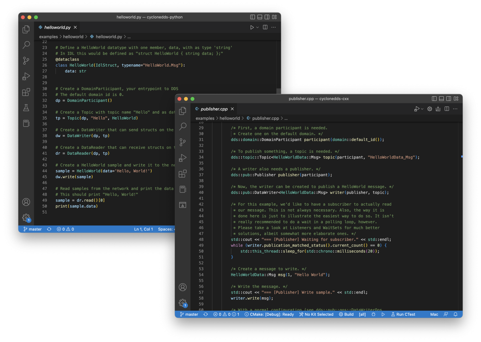Open Explorer in the helloworld.py window
Viewport: 481px width, 342px height.
[26, 29]
